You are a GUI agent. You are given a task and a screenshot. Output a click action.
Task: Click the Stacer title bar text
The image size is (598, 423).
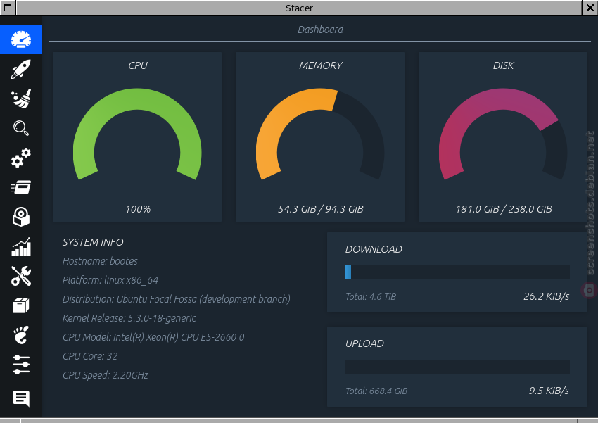[x=299, y=8]
